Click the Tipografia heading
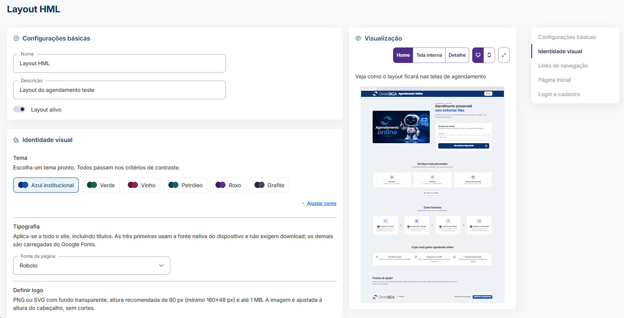The width and height of the screenshot is (624, 318). [x=26, y=227]
